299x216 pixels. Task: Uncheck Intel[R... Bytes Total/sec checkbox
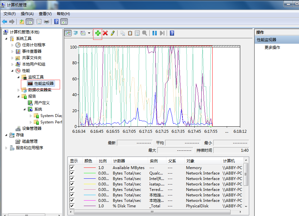[72, 179]
